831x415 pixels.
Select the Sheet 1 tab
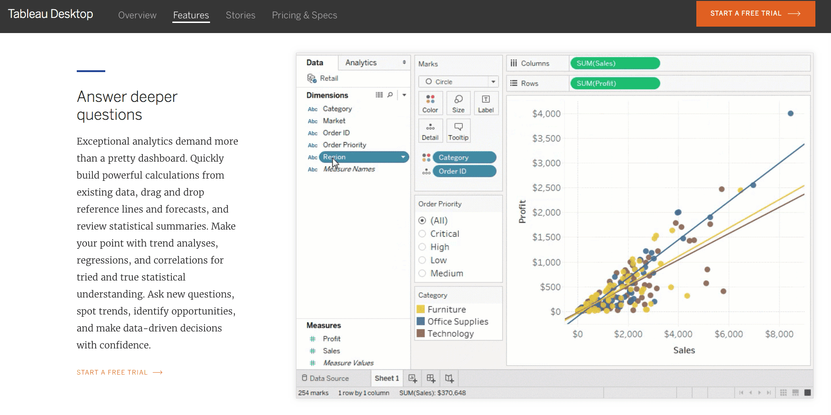[387, 378]
